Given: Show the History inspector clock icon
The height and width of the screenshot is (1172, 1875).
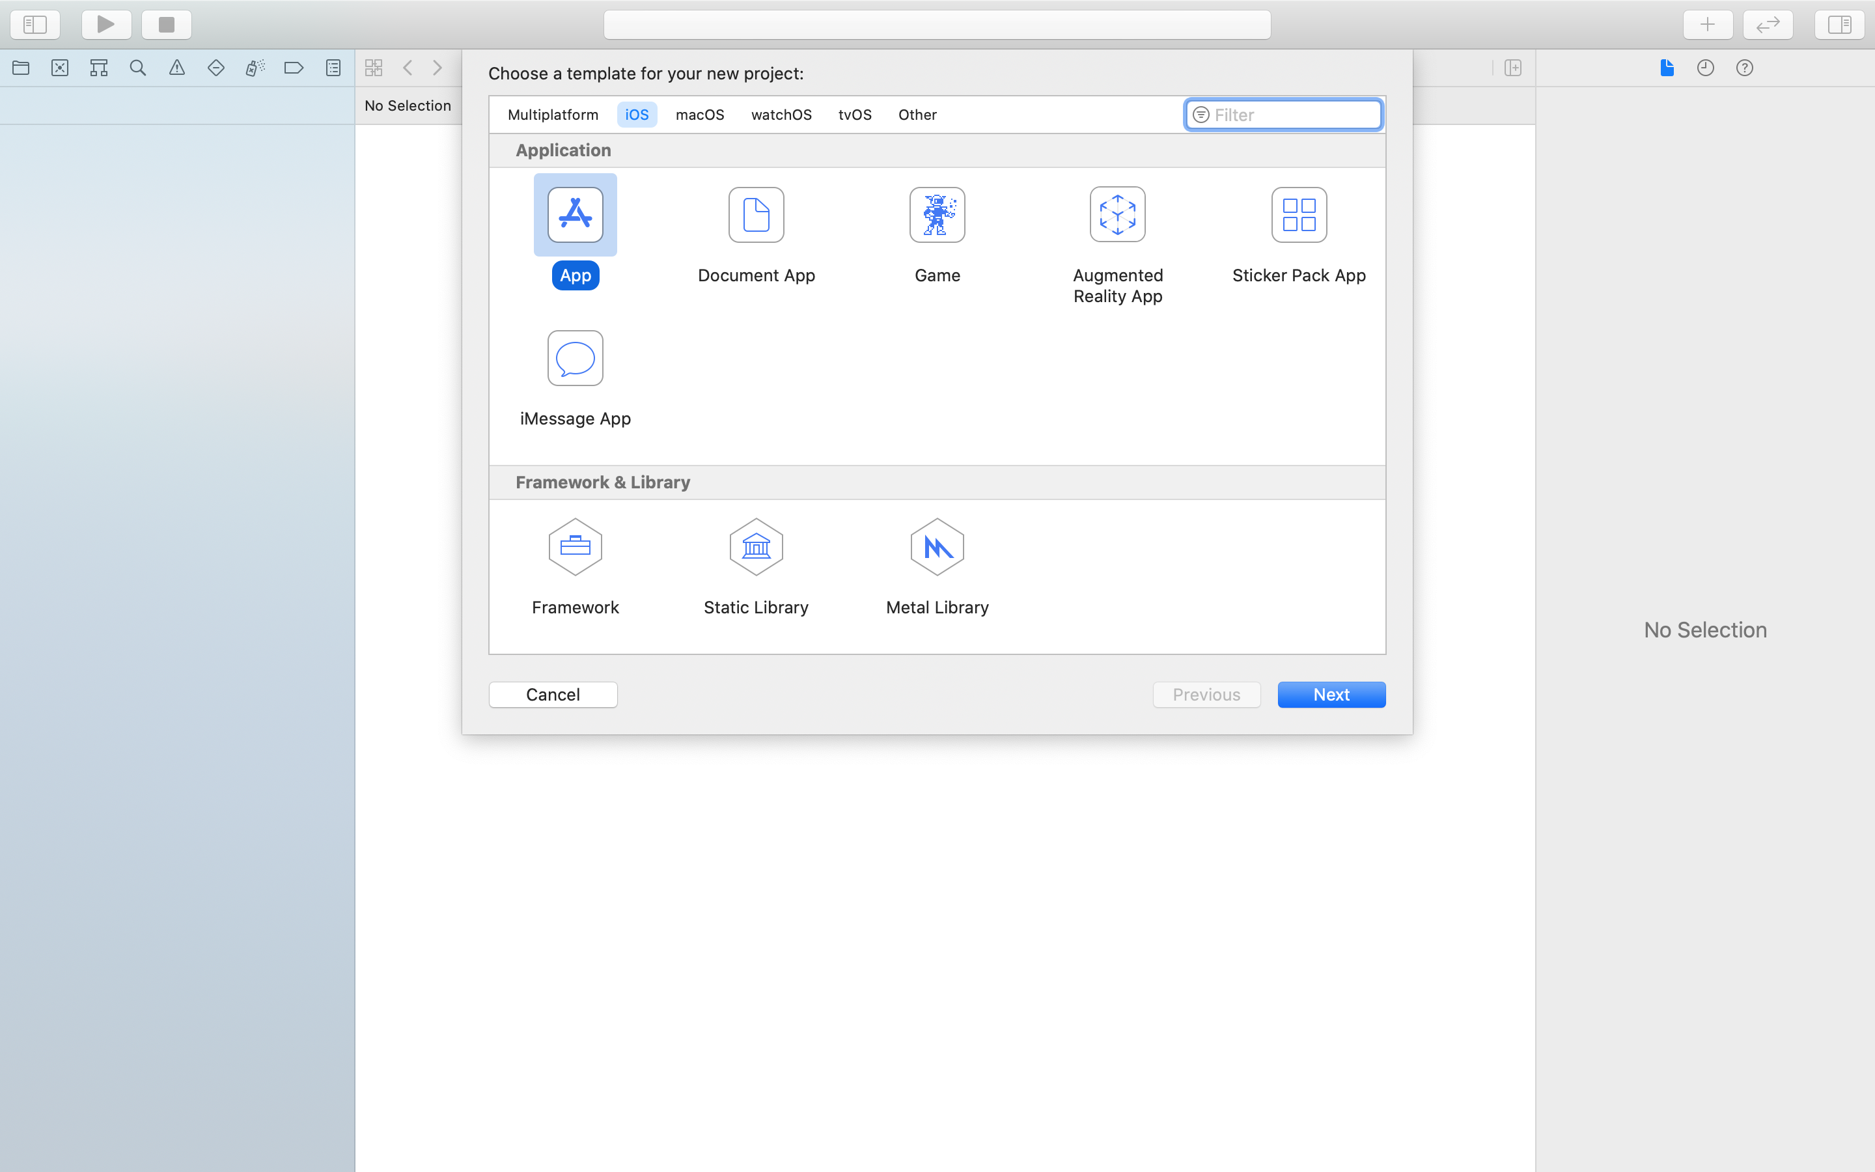Looking at the screenshot, I should pos(1705,68).
